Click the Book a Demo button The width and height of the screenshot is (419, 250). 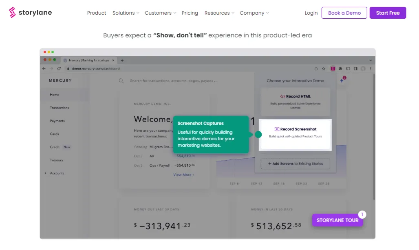(x=344, y=13)
